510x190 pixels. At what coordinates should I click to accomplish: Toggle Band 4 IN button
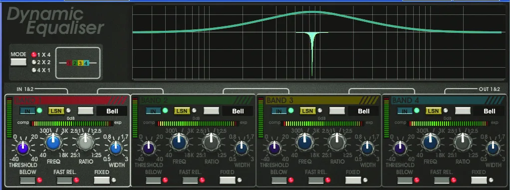coord(405,111)
